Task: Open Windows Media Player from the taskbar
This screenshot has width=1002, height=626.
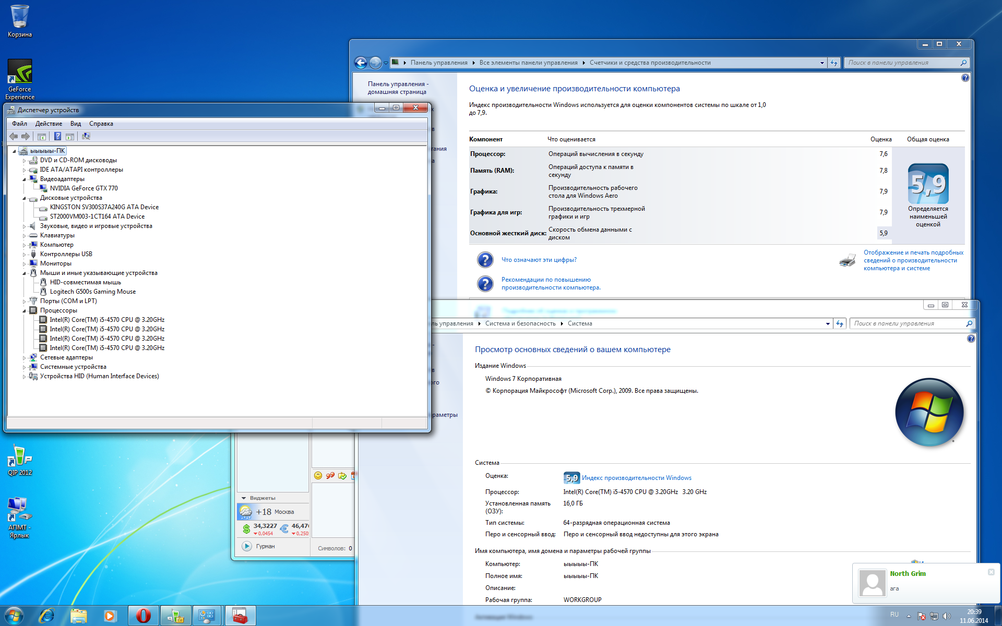Action: click(110, 616)
